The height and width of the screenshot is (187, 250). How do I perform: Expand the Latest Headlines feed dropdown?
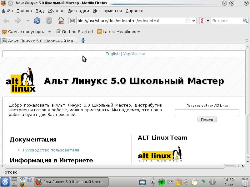[x=119, y=32]
